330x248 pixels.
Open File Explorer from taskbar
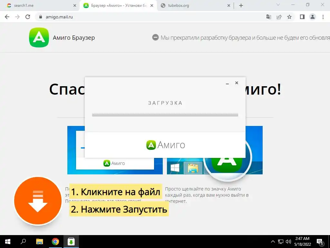39,242
